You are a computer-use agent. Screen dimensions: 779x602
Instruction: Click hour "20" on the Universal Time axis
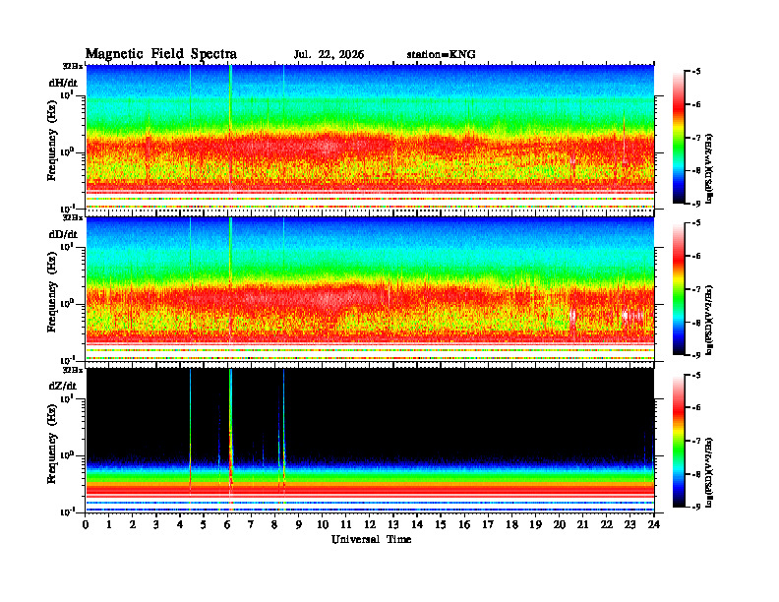point(559,524)
